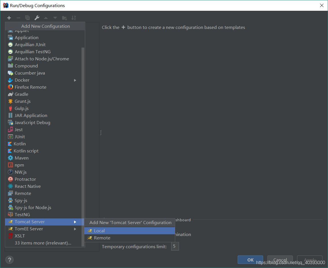Select Remote Tomcat Server configuration
The height and width of the screenshot is (268, 328).
(130, 238)
